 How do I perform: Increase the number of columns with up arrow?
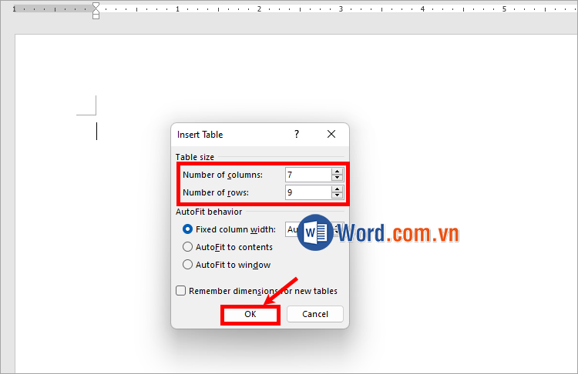pyautogui.click(x=337, y=172)
